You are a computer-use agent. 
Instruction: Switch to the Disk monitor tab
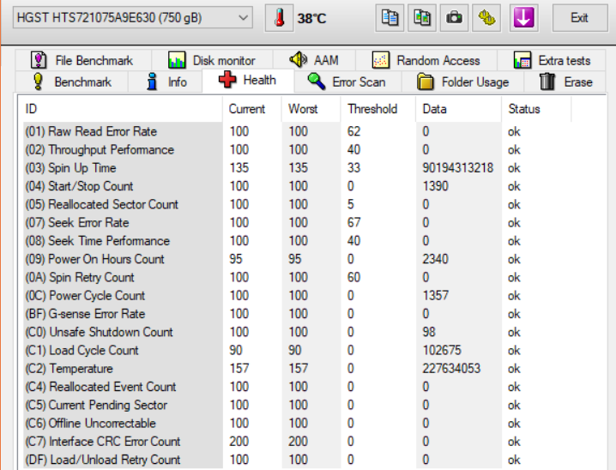(x=212, y=61)
